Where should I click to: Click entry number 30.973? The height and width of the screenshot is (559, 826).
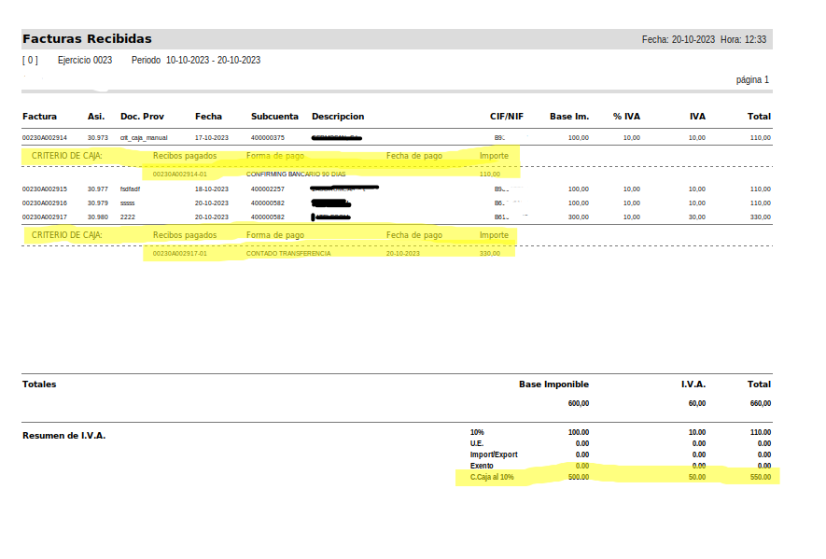click(x=97, y=137)
